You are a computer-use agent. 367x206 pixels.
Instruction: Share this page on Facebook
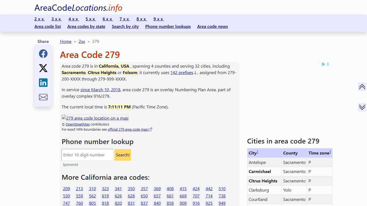tap(43, 54)
